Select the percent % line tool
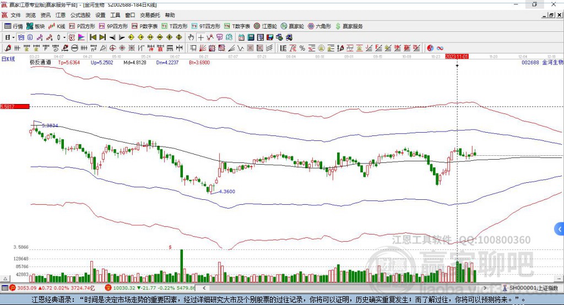The width and height of the screenshot is (564, 305). tap(302, 48)
